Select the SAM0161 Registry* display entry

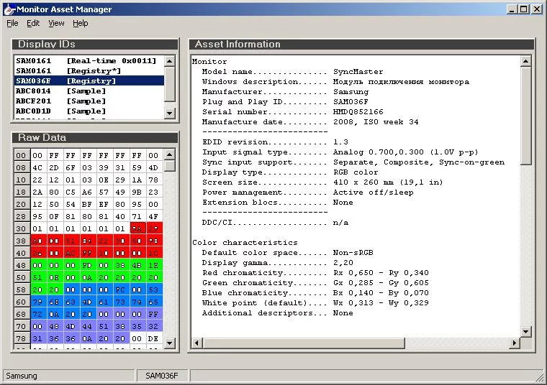tap(68, 71)
